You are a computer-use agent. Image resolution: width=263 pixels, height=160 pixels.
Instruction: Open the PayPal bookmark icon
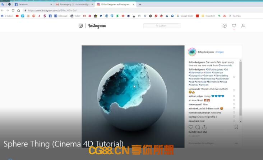pos(101,16)
